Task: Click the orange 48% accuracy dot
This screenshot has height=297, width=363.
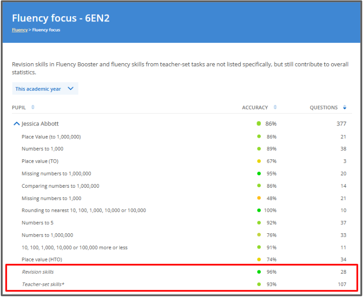Action: (259, 198)
